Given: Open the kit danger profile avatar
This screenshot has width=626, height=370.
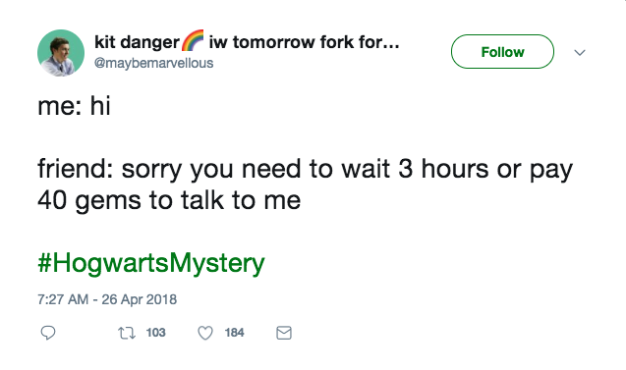Looking at the screenshot, I should [61, 53].
